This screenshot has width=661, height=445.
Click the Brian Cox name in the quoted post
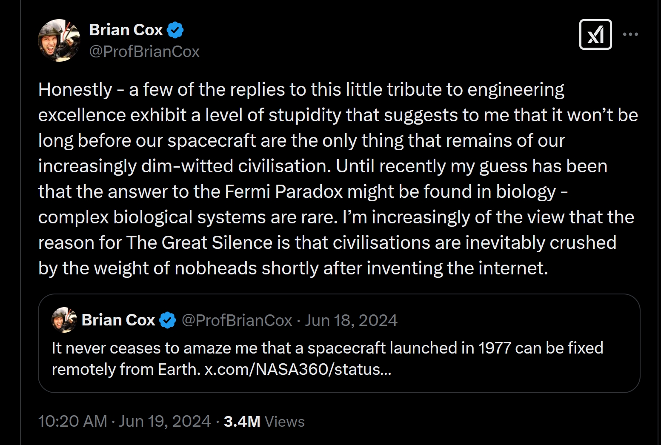coord(118,320)
